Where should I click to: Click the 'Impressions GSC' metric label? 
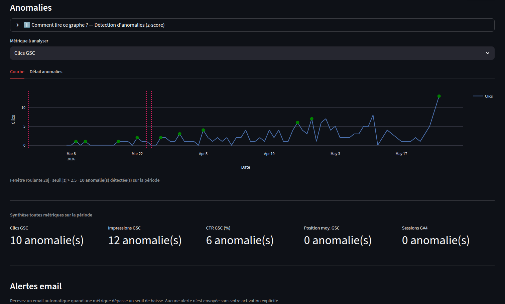(124, 228)
